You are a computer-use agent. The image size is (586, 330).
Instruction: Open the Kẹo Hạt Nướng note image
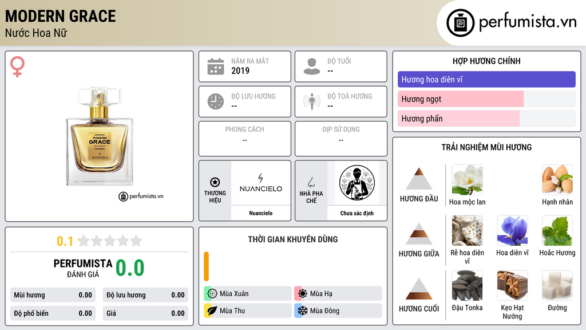512,285
